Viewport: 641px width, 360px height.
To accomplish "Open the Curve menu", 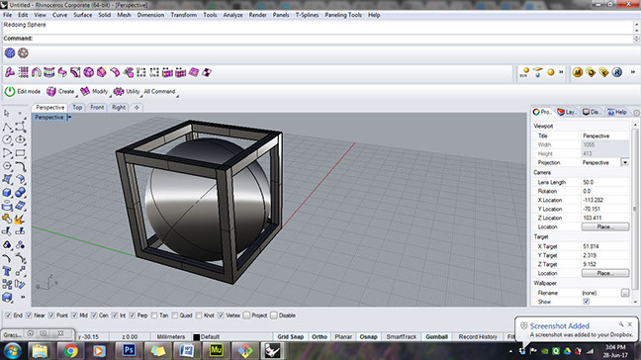I will (59, 15).
